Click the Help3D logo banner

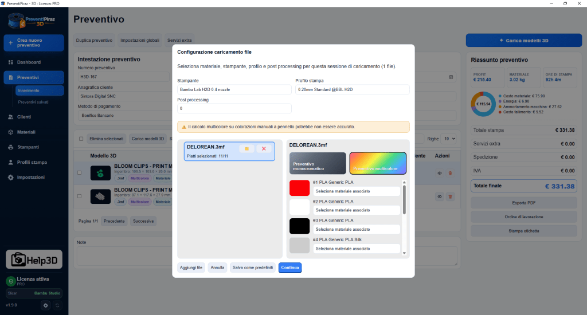pos(34,259)
